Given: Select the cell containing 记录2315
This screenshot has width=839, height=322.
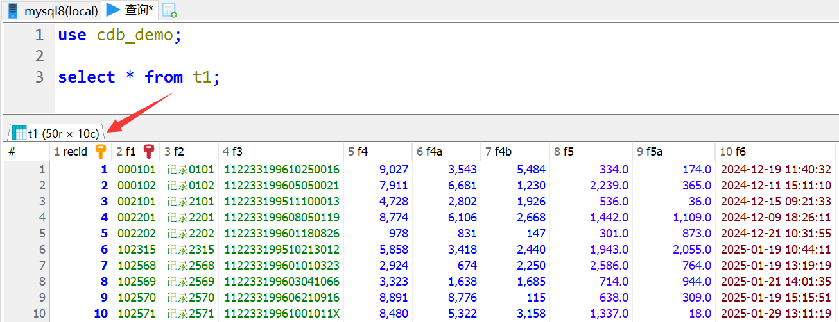Looking at the screenshot, I should pyautogui.click(x=190, y=249).
